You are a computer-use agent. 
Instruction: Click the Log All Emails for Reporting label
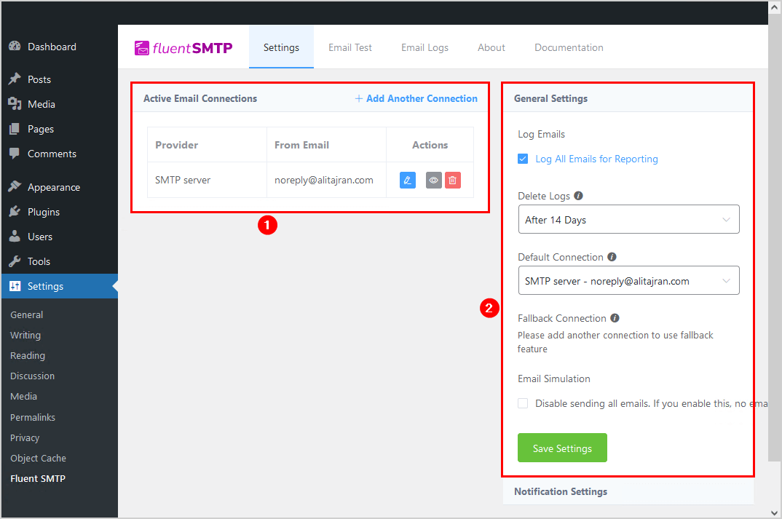596,159
